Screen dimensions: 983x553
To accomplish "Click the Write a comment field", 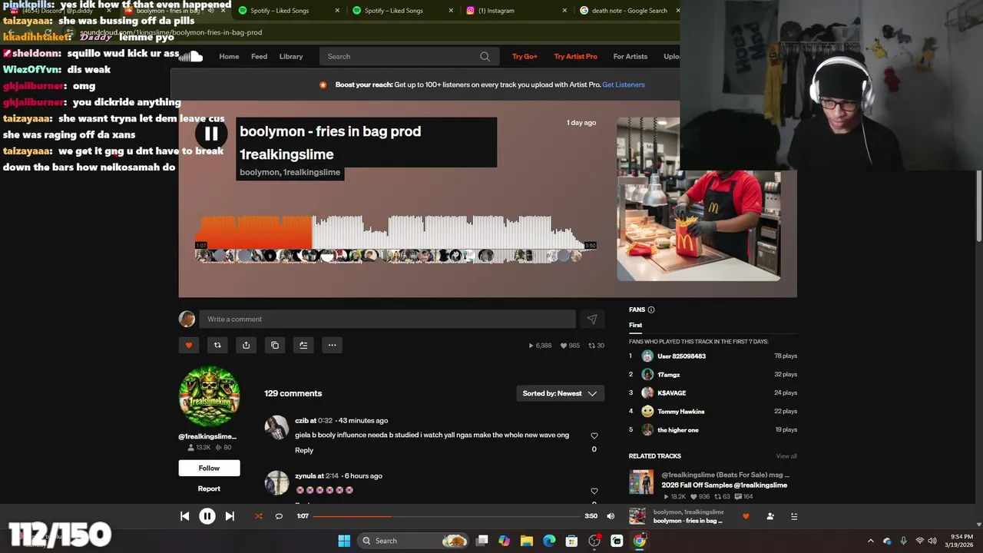I will (387, 319).
